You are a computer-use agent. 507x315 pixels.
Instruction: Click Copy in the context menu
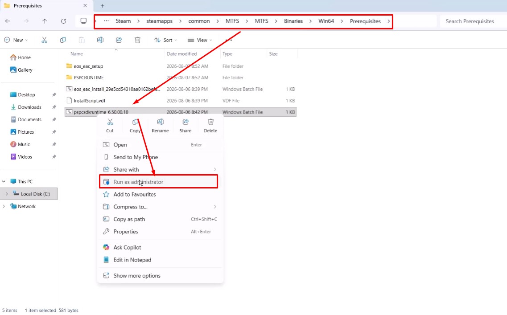pyautogui.click(x=135, y=126)
